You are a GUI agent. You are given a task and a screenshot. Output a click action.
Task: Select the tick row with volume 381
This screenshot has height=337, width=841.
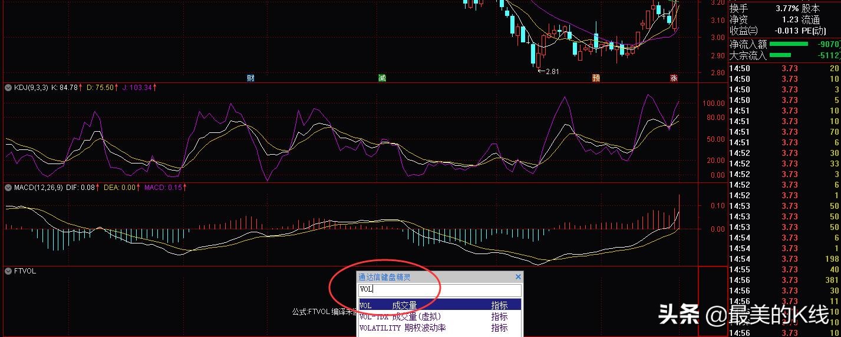(x=784, y=280)
